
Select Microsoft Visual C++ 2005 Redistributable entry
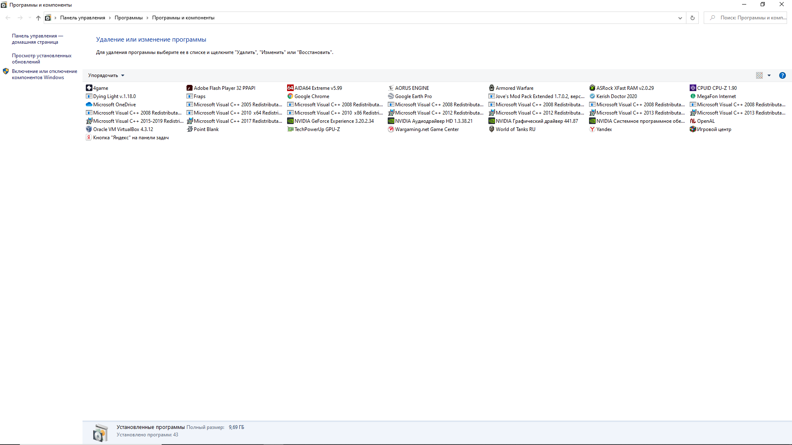click(x=234, y=104)
